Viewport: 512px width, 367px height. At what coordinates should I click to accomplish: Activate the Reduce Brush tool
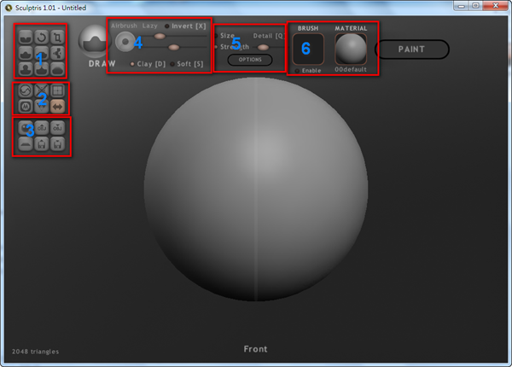click(42, 90)
